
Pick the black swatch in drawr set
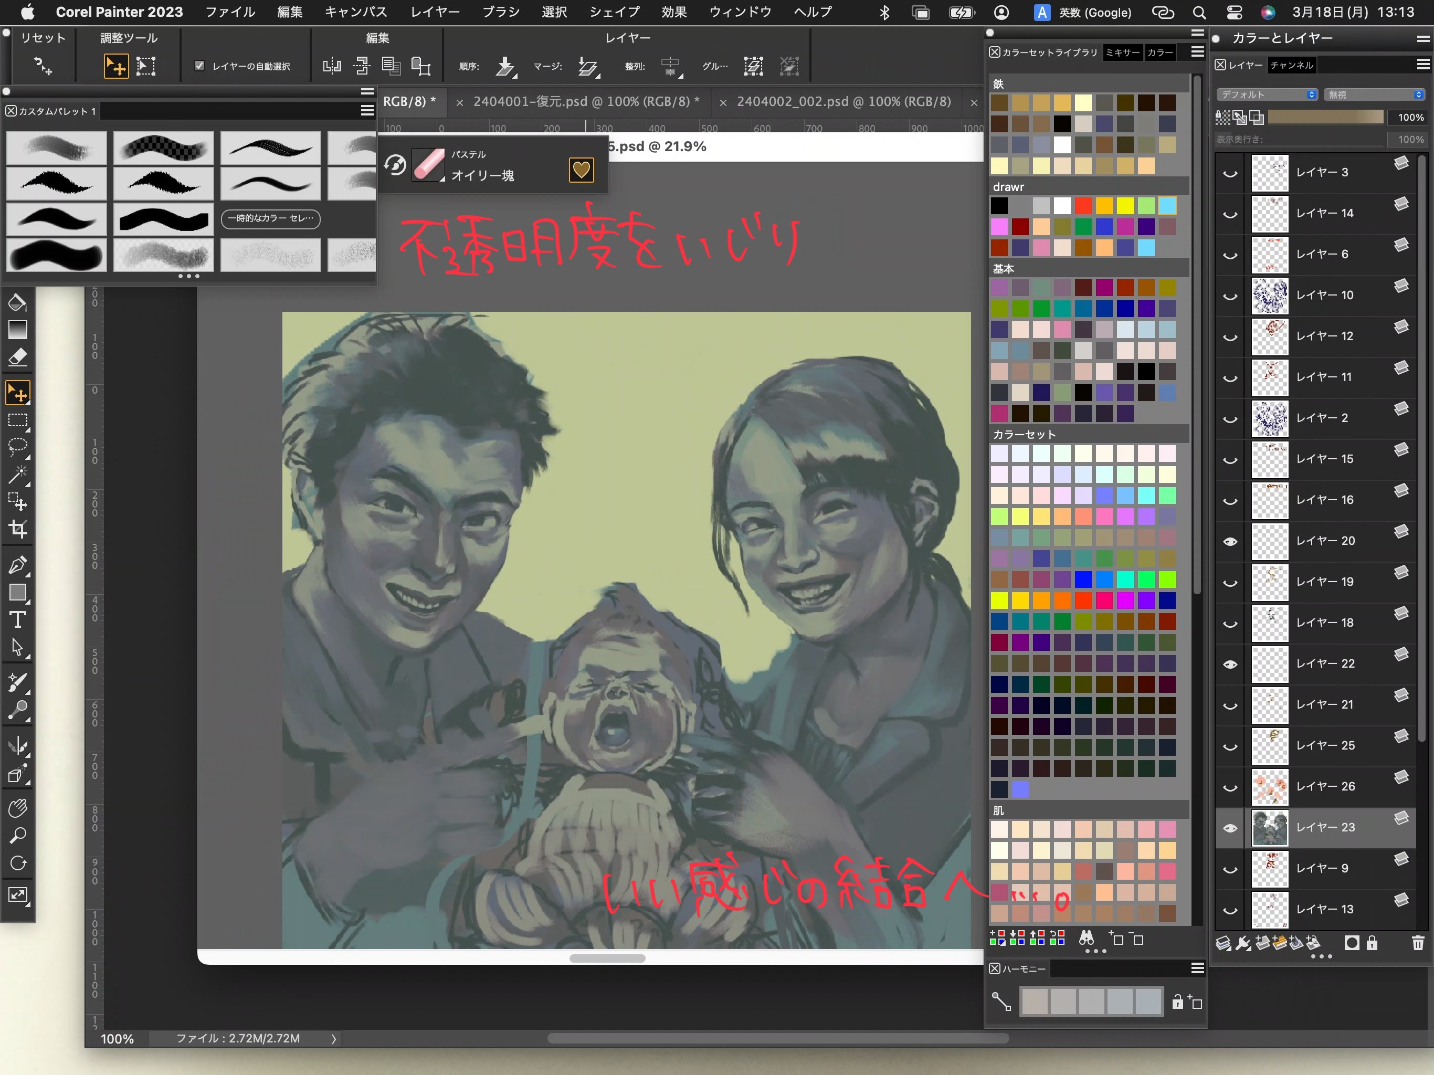pos(999,206)
